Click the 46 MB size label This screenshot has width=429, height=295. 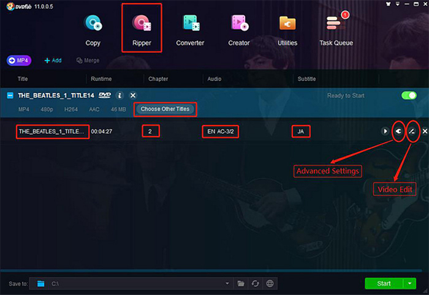tap(118, 110)
